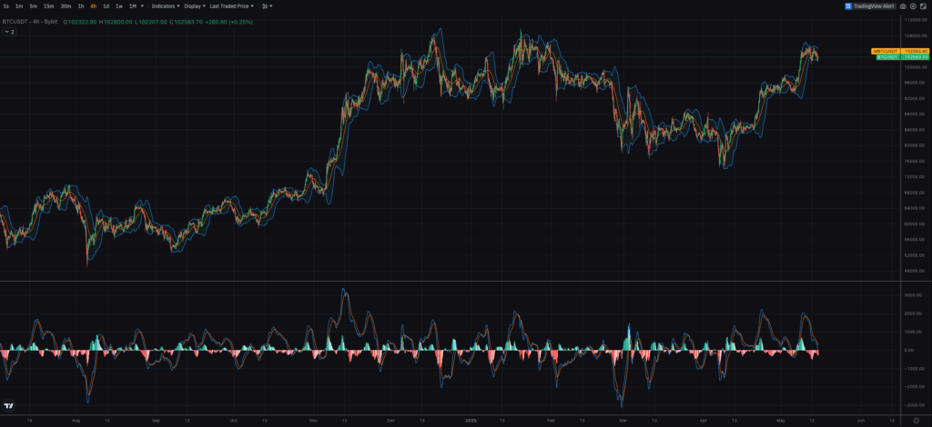Click the green BTCUSDT price label on axis
932x427 pixels.
click(886, 57)
